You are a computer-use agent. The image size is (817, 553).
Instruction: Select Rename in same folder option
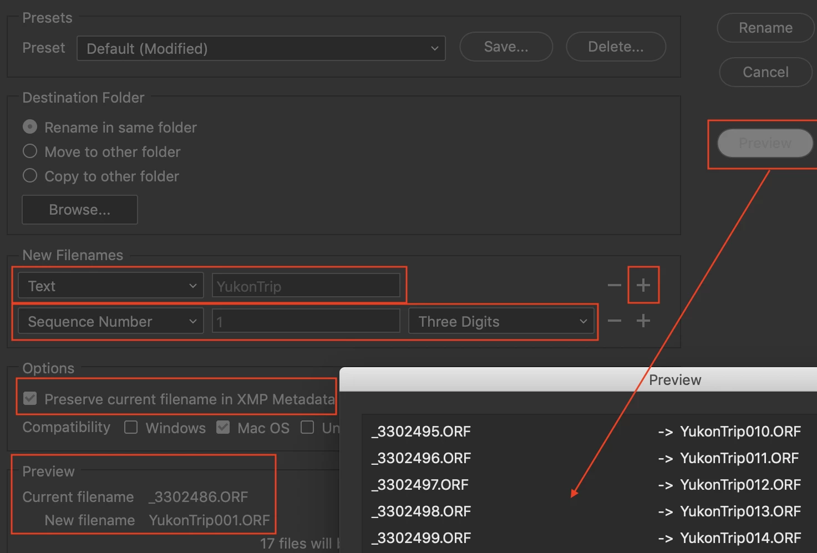coord(30,127)
